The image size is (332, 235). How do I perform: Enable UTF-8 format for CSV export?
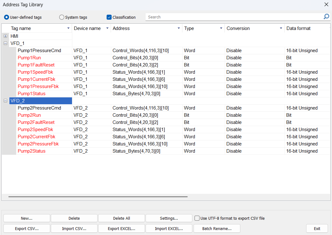tap(197, 218)
